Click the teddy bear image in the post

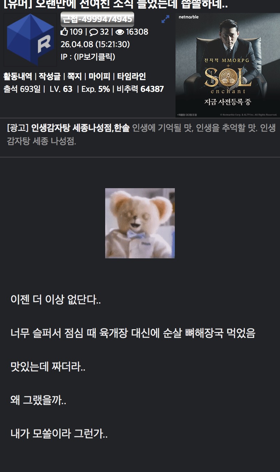coord(140,223)
